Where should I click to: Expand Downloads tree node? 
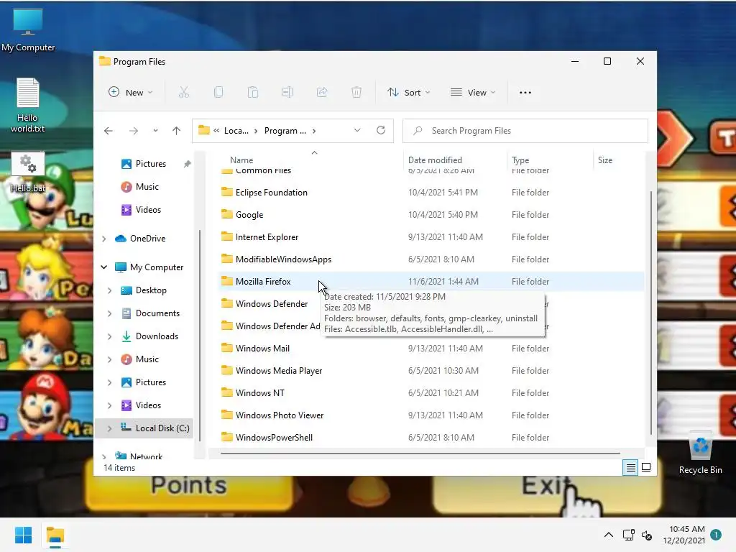[110, 336]
